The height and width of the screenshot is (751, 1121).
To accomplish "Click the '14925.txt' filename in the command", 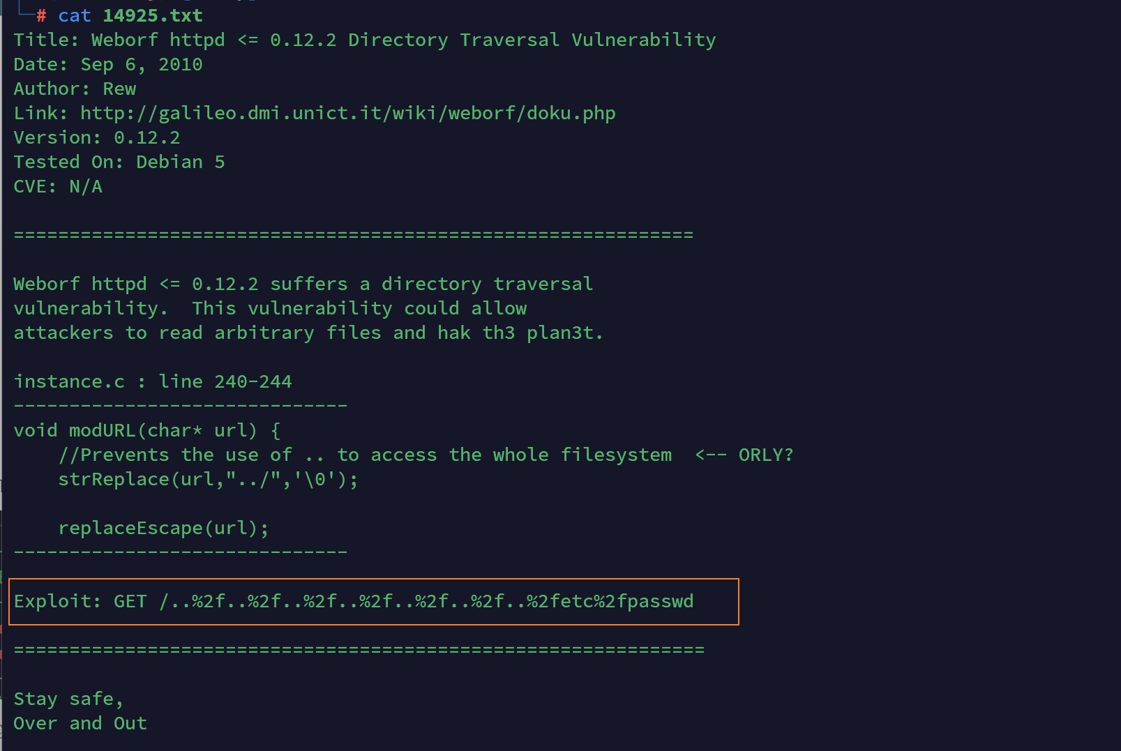I will pos(153,15).
